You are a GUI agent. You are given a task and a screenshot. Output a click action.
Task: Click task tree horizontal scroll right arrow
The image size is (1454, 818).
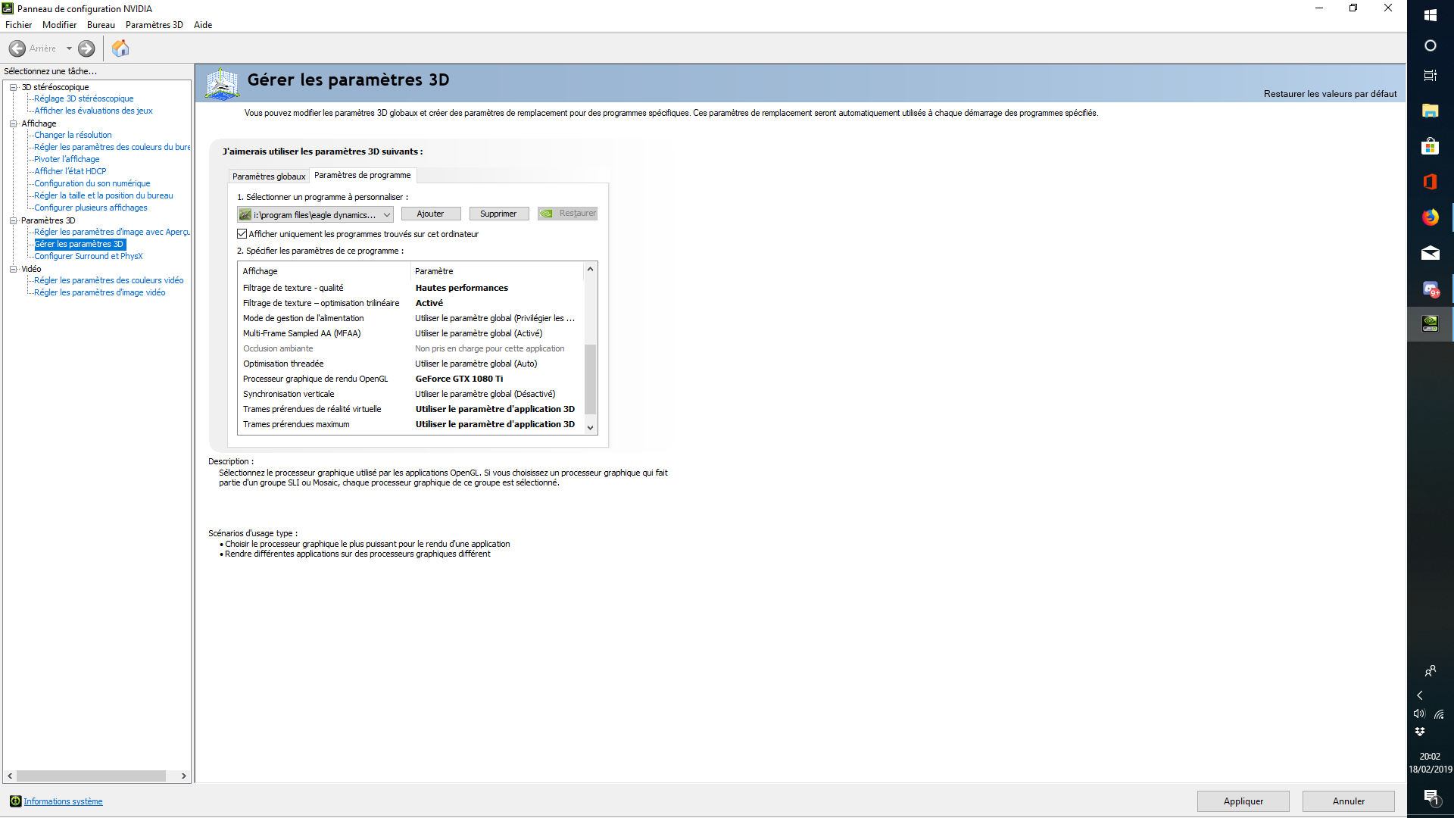183,776
